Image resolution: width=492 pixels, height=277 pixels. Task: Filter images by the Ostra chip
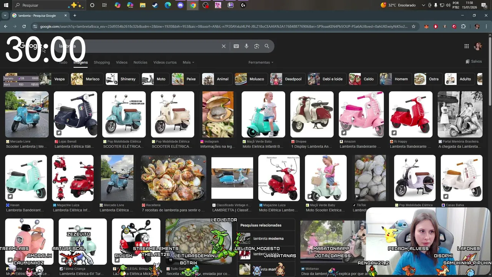[x=428, y=79]
